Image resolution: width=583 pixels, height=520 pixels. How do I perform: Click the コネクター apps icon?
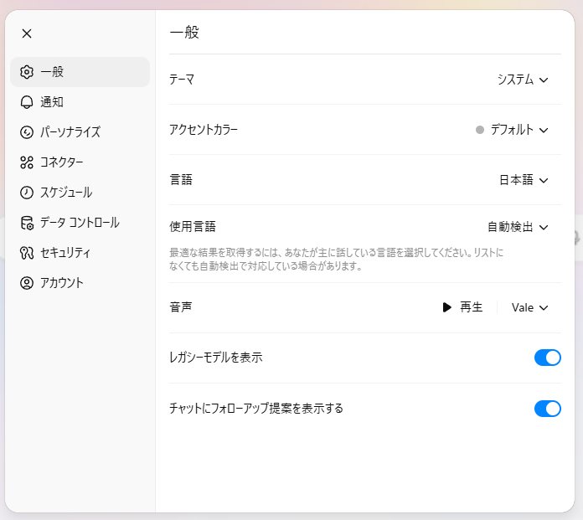tap(27, 162)
